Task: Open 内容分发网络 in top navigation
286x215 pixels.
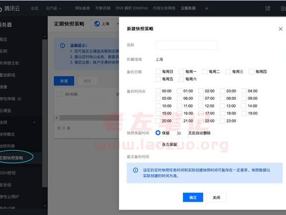Action: [x=164, y=8]
